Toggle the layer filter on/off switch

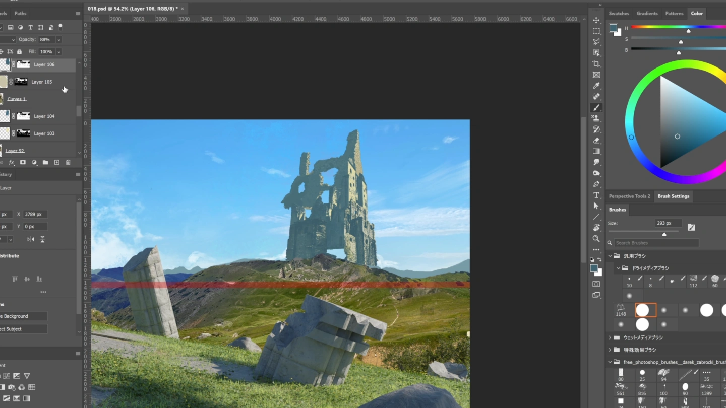(60, 27)
